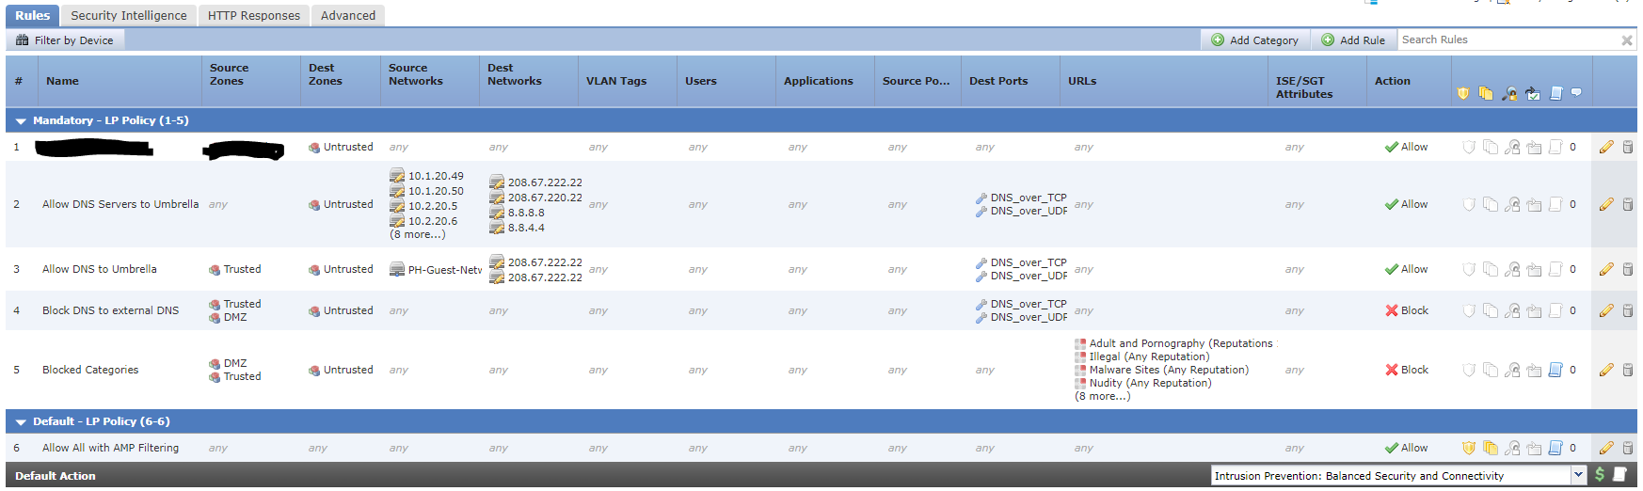This screenshot has width=1643, height=491.
Task: Delete the Blocked Categories rule
Action: (1628, 370)
